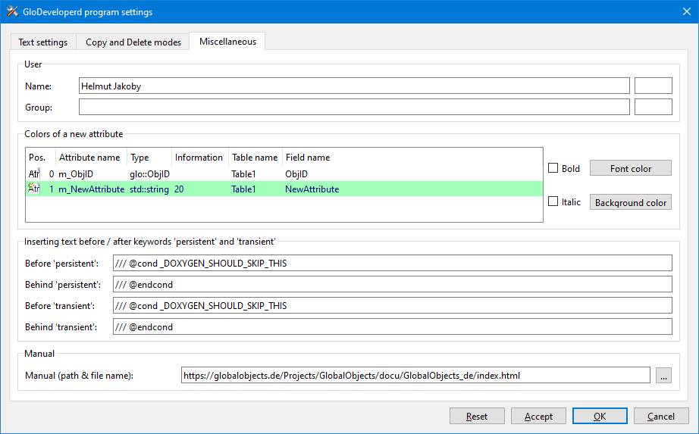Click the new attribute icon of the m_NewAttribute row
The width and height of the screenshot is (699, 434).
(x=34, y=189)
